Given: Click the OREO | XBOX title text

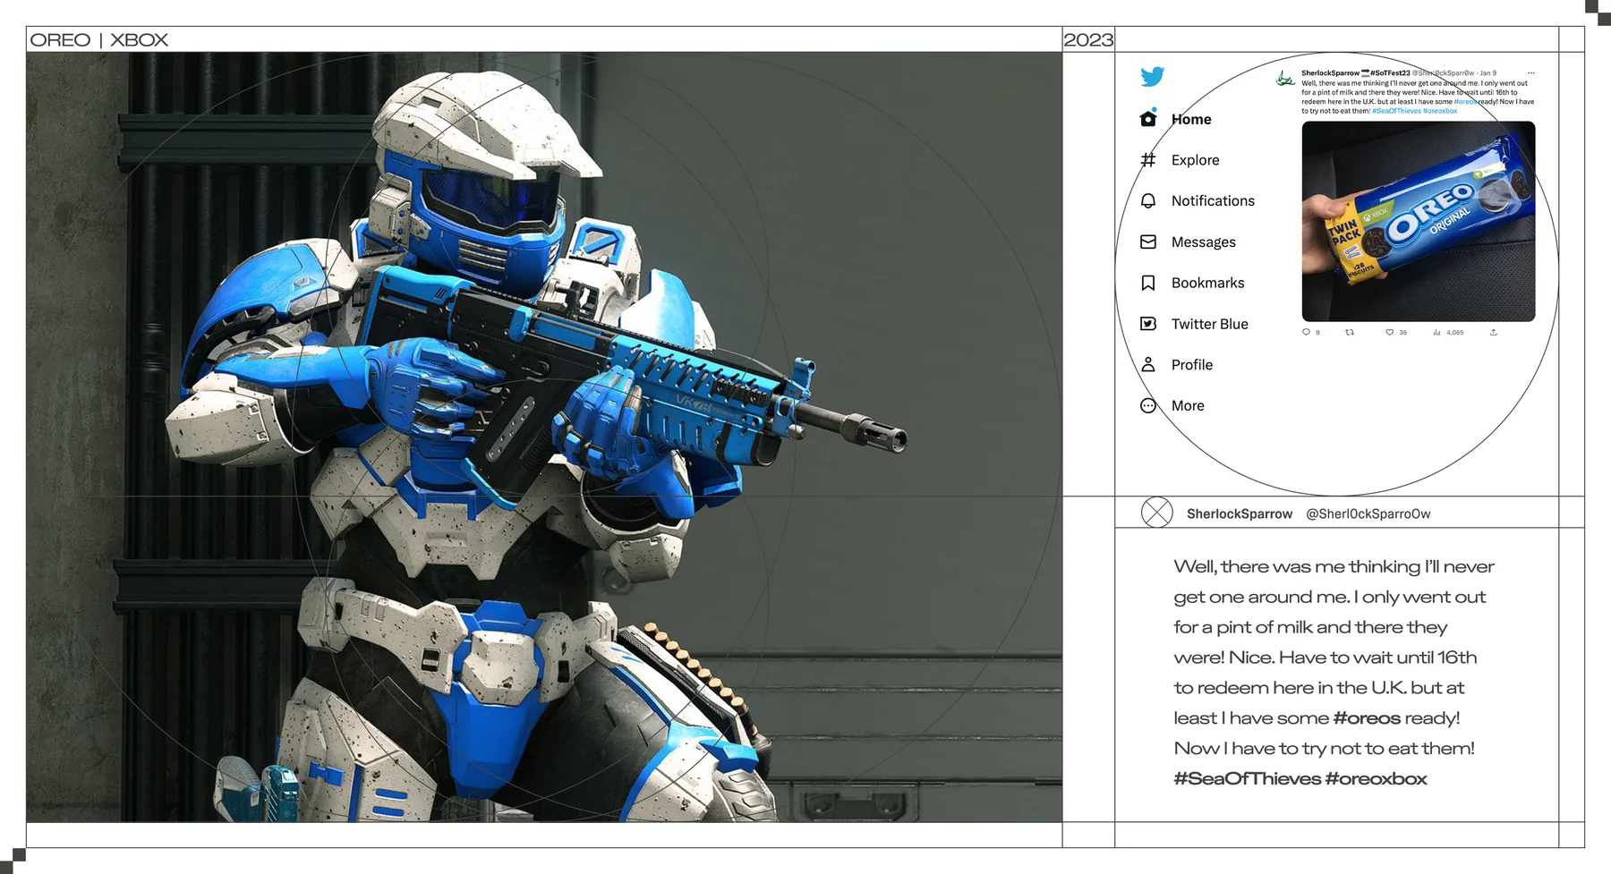Looking at the screenshot, I should tap(99, 39).
